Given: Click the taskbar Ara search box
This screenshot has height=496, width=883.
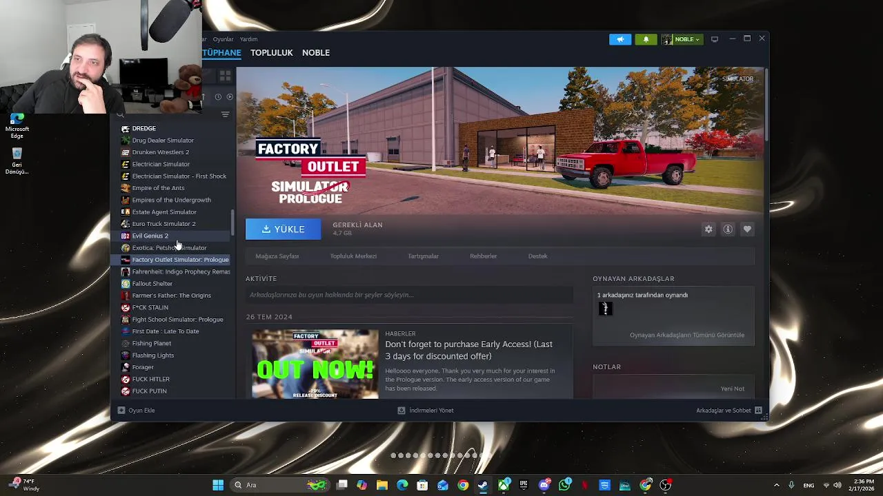Looking at the screenshot, I should point(281,485).
